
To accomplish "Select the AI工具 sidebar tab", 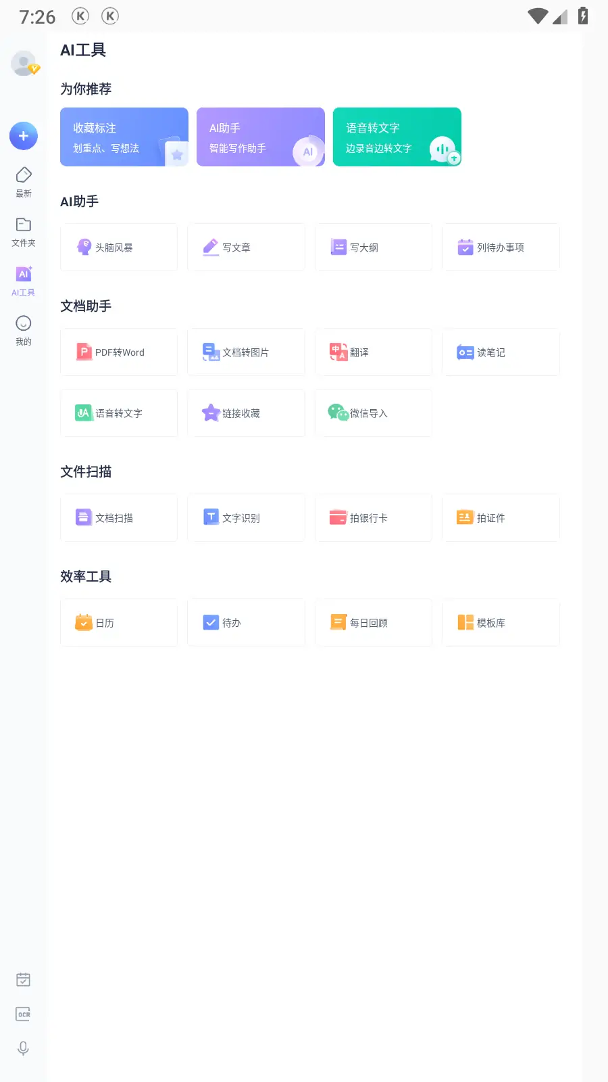I will tap(24, 281).
